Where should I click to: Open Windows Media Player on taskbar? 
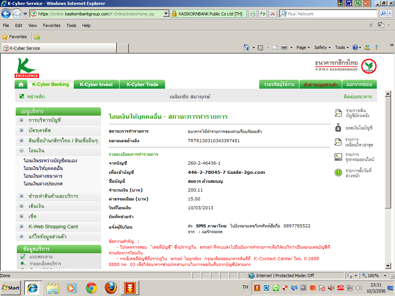click(72, 288)
